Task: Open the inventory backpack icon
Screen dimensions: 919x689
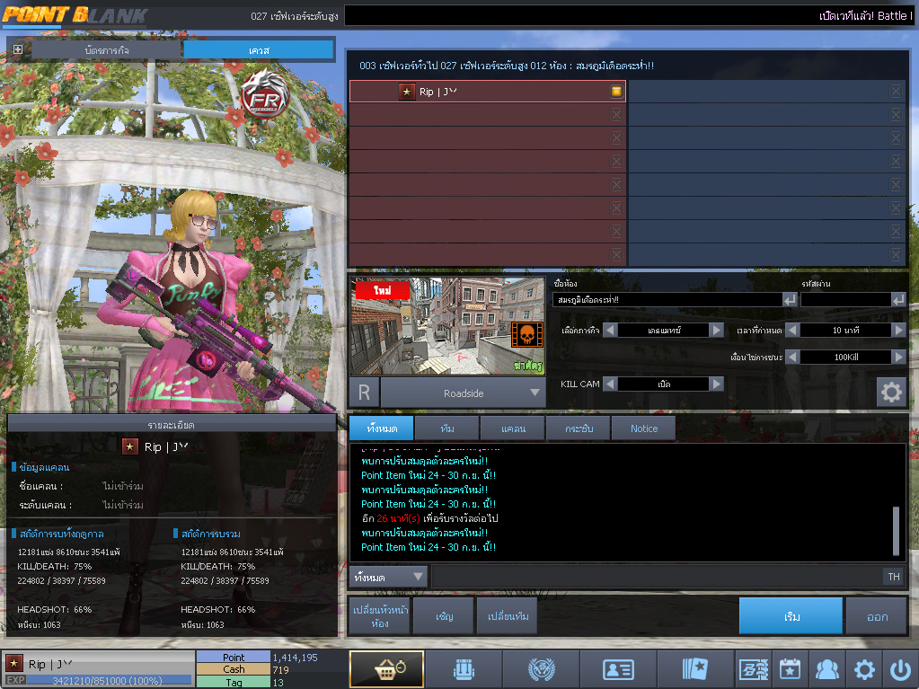Action: (x=463, y=669)
